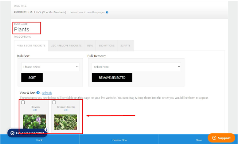Click the View & Sort help question icon
238x144 pixels.
click(x=38, y=93)
